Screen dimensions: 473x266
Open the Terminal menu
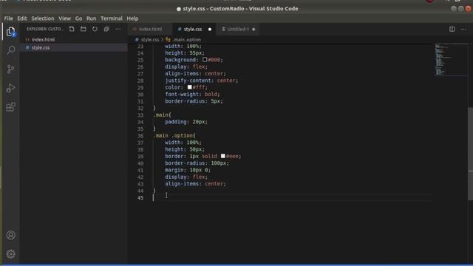click(112, 18)
